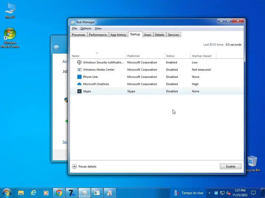The image size is (265, 198).
Task: Click the muted volume tray icon
Action: (228, 193)
